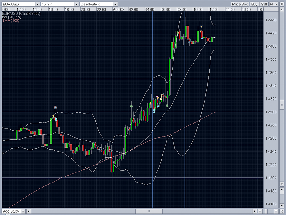Click the 15 min timeframe field

[58, 4]
